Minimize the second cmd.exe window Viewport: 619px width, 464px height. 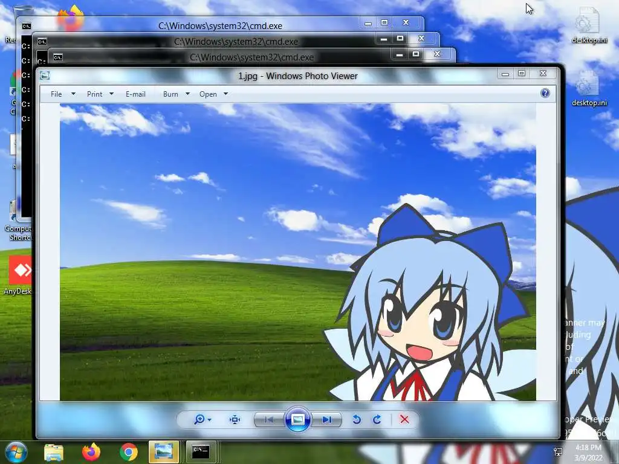coord(383,39)
